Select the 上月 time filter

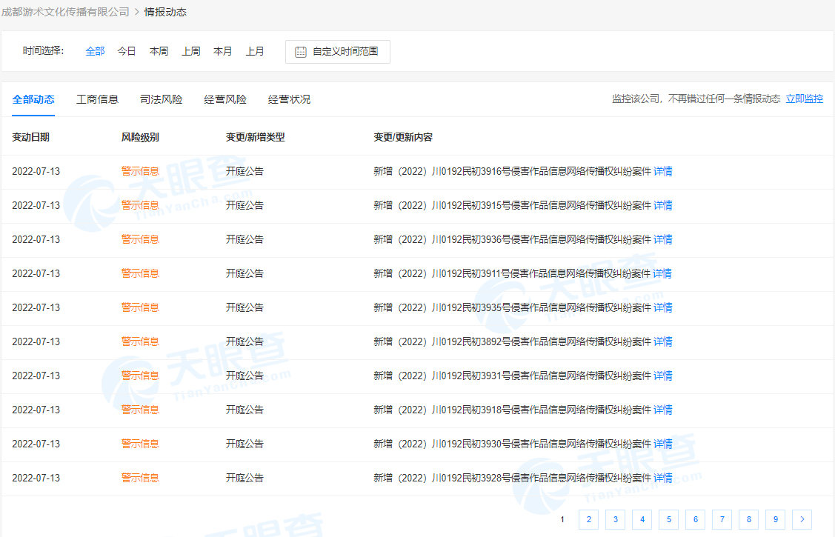point(255,51)
